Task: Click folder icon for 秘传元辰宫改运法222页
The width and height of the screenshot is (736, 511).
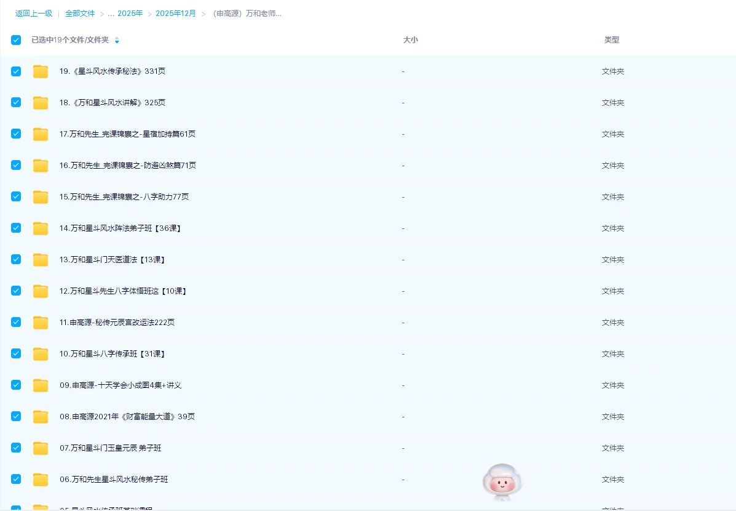Action: tap(40, 322)
